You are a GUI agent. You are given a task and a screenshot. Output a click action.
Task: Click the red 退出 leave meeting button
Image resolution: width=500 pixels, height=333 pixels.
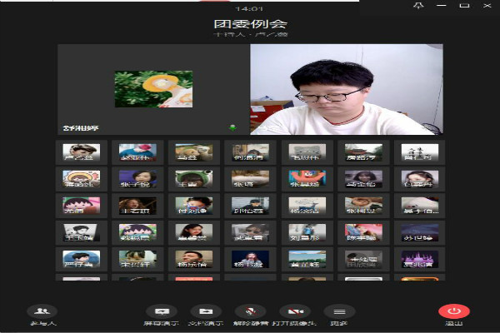tap(454, 313)
